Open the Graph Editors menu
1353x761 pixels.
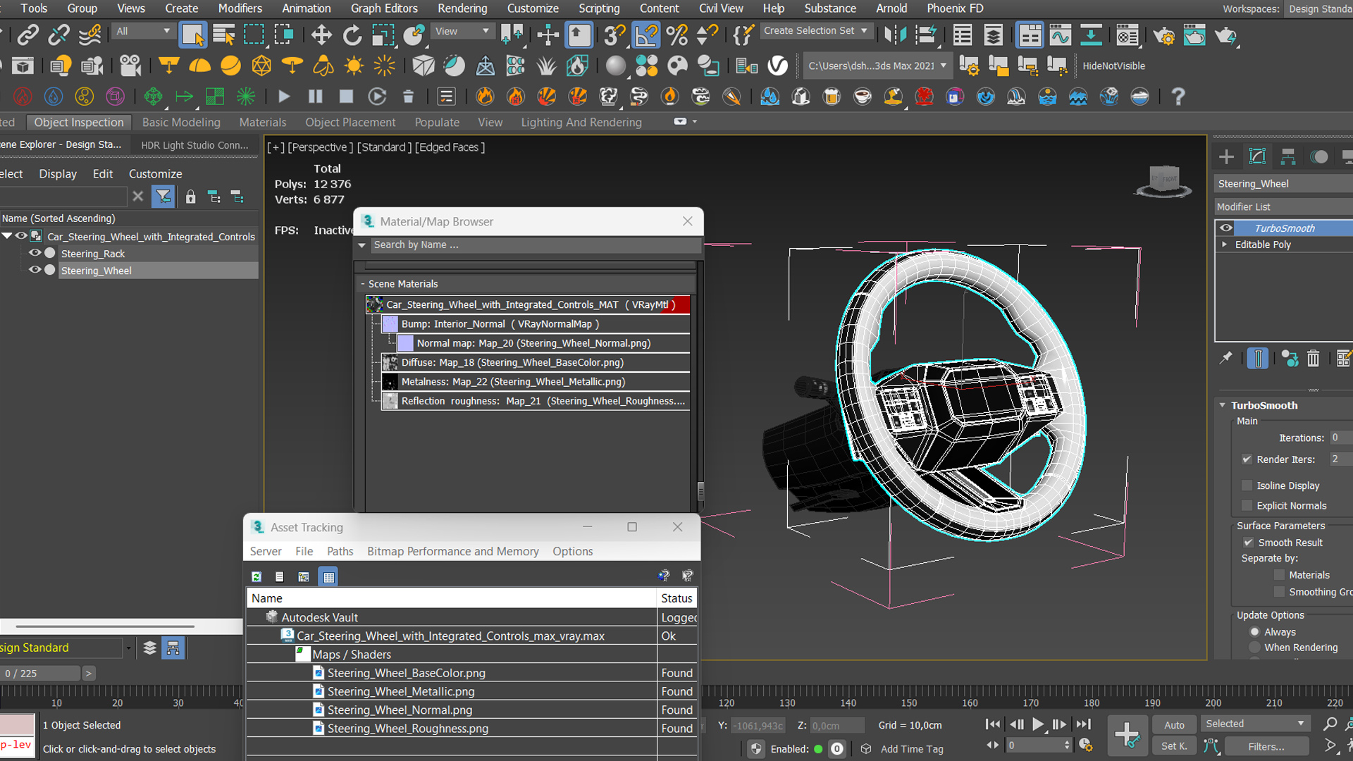pyautogui.click(x=384, y=8)
